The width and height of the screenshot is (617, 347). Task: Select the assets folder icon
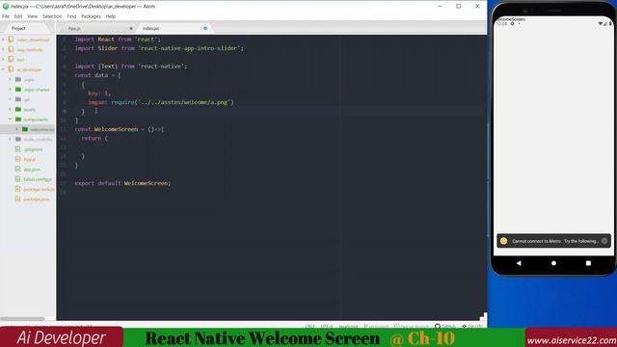point(18,109)
